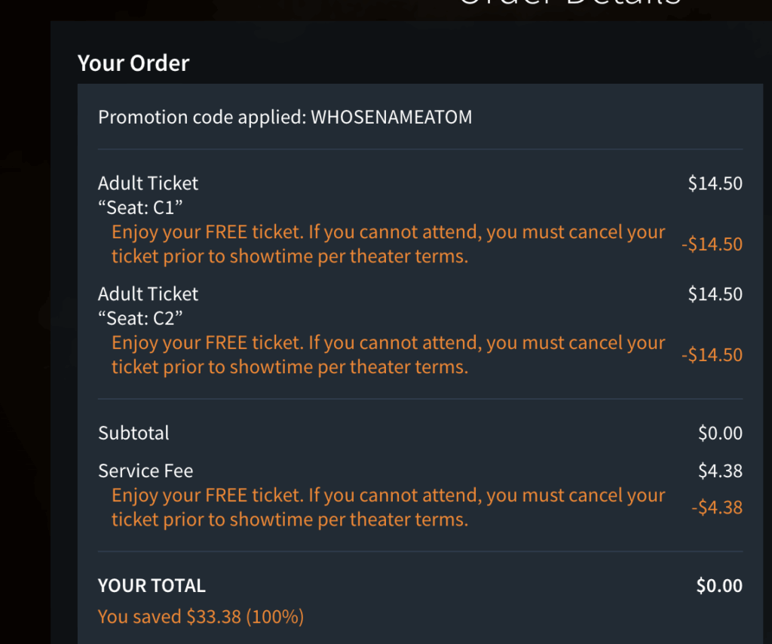Click the -$14.50 discount for the C1 ticket
Image resolution: width=772 pixels, height=644 pixels.
point(711,244)
